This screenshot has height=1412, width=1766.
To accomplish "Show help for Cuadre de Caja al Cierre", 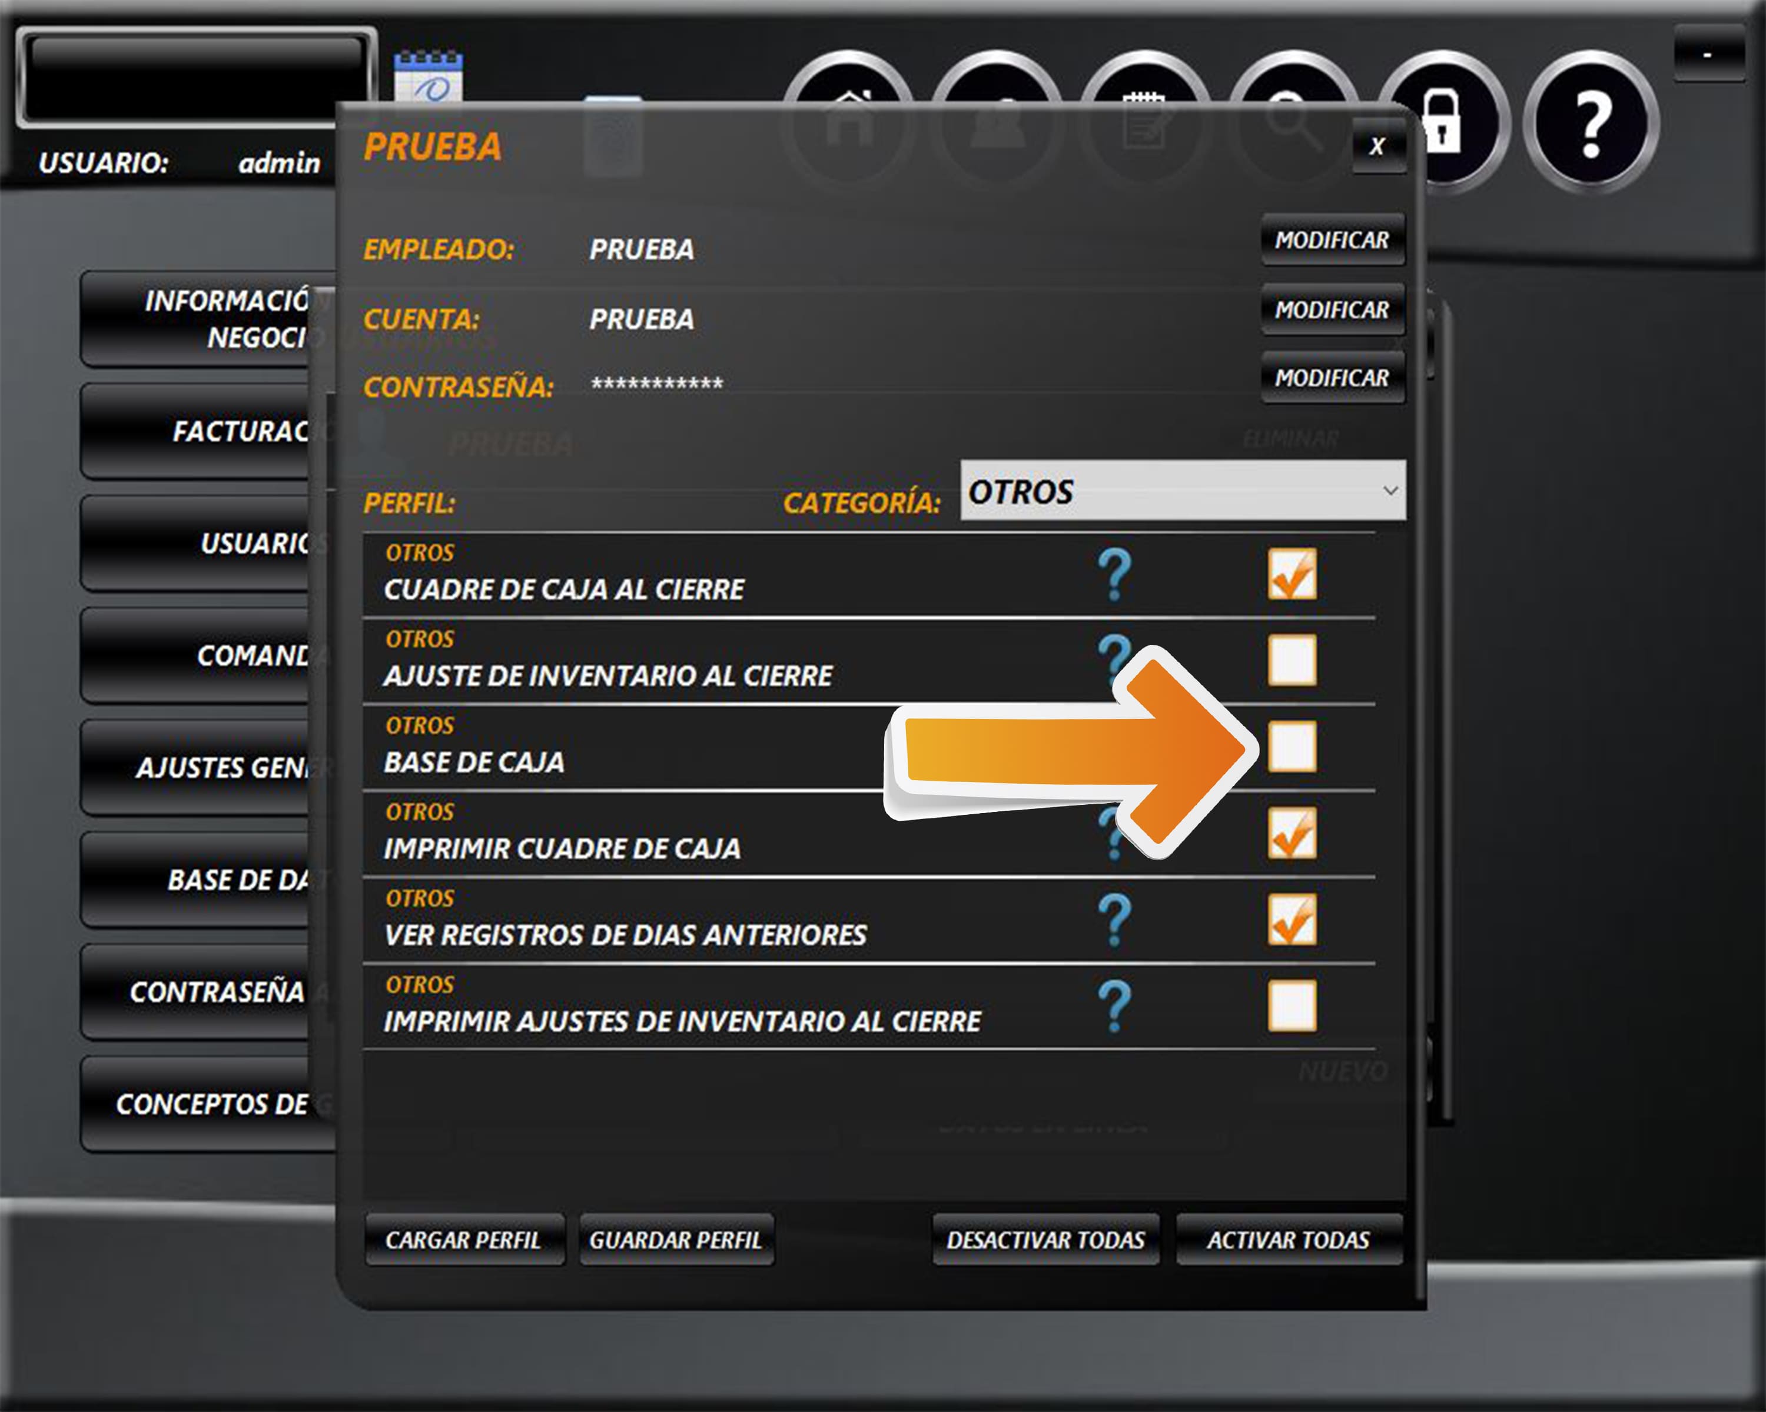I will pyautogui.click(x=1114, y=574).
